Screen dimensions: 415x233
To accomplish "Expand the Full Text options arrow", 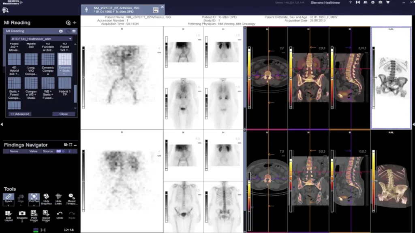I will click(34, 205).
